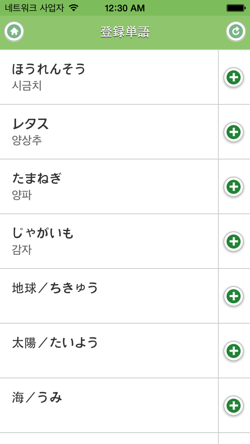Tap the battery indicator in status bar
250x444 pixels.
pos(236,8)
